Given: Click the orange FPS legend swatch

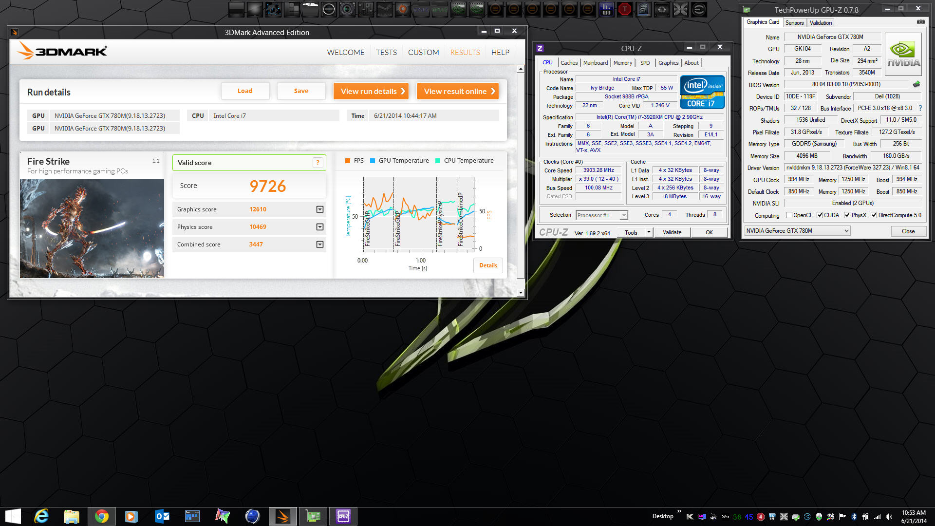Looking at the screenshot, I should [x=348, y=161].
